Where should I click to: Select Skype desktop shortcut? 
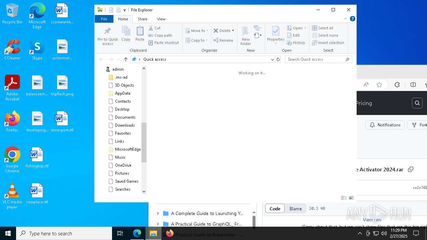(x=37, y=50)
